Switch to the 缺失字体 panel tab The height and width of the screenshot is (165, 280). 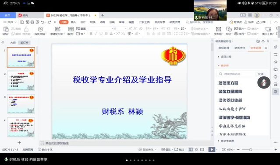[x=240, y=48]
